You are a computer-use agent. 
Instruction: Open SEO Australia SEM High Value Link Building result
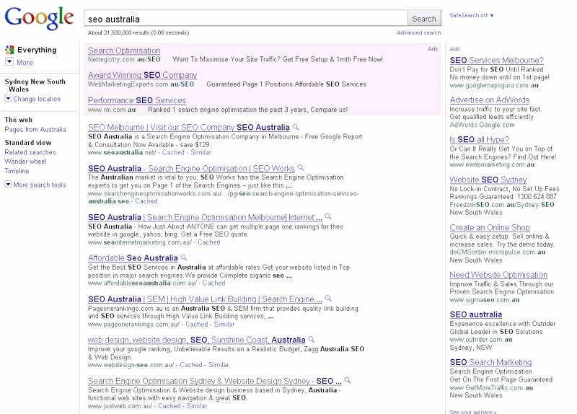coord(205,299)
